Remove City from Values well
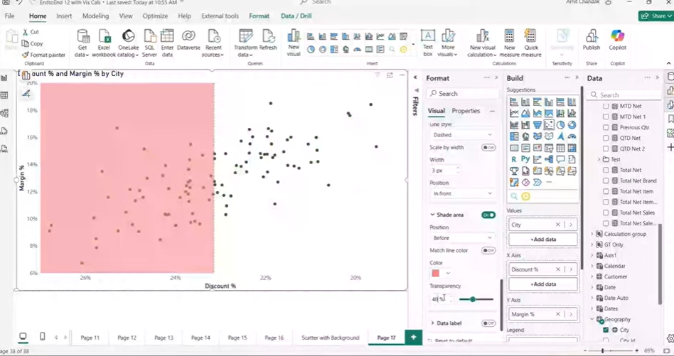674x356 pixels. coord(558,225)
